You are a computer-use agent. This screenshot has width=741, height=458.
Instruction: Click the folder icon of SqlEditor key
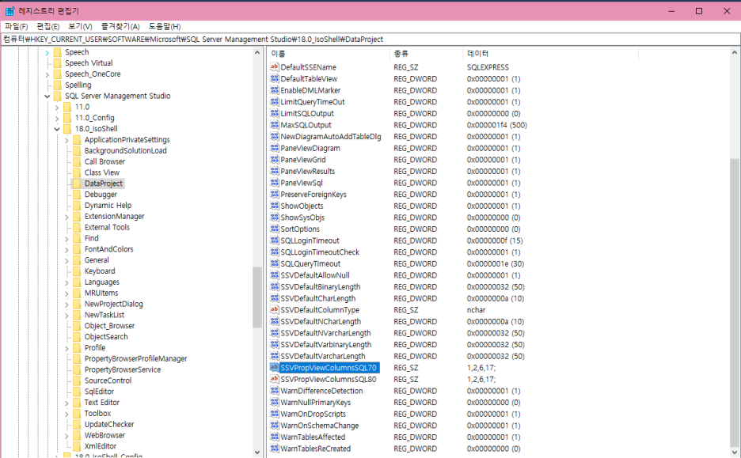[x=77, y=392]
